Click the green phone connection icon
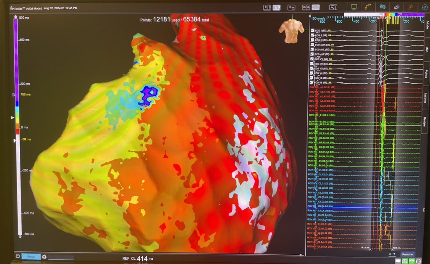 tap(412, 261)
